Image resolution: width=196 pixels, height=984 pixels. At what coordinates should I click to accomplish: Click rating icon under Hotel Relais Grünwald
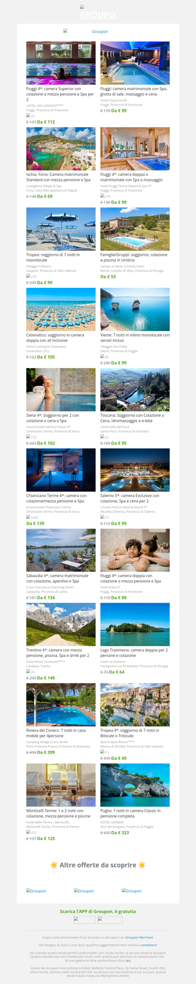pyautogui.click(x=28, y=671)
